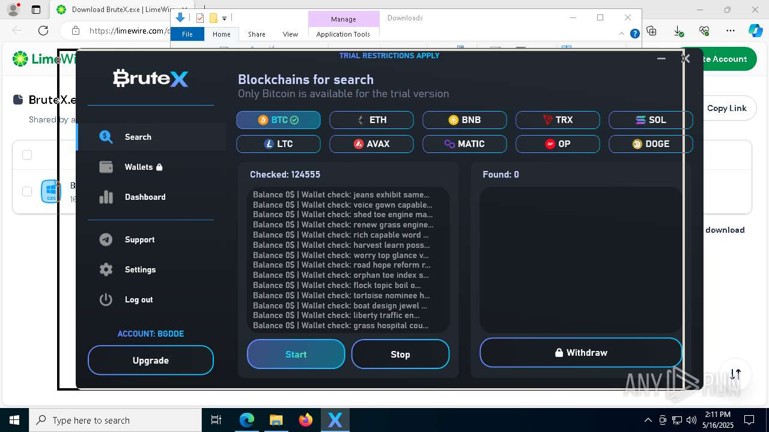
Task: Click the LimeWire logo
Action: click(x=44, y=59)
